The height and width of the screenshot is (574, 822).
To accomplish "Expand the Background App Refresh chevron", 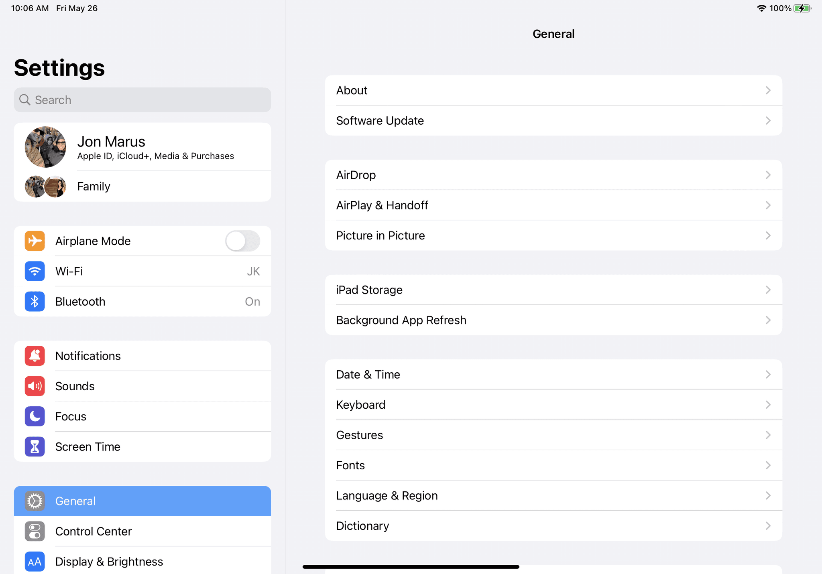I will 768,320.
